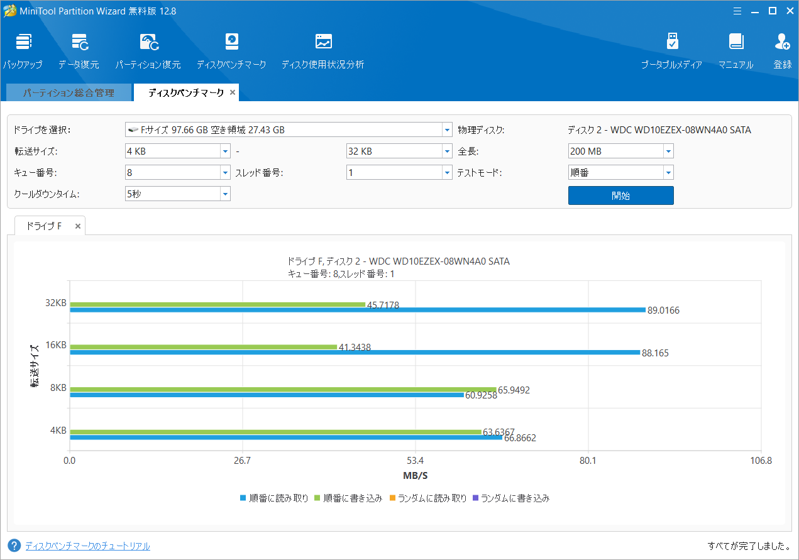Click the 32KB green write bar

click(x=218, y=304)
